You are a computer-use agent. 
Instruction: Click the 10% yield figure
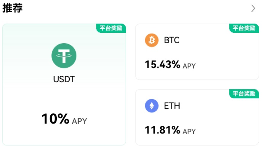55,119
